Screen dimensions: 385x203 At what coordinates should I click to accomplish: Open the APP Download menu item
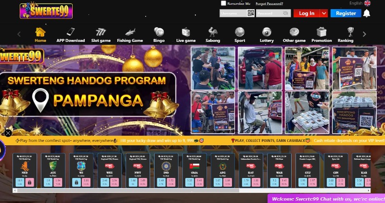(x=70, y=35)
